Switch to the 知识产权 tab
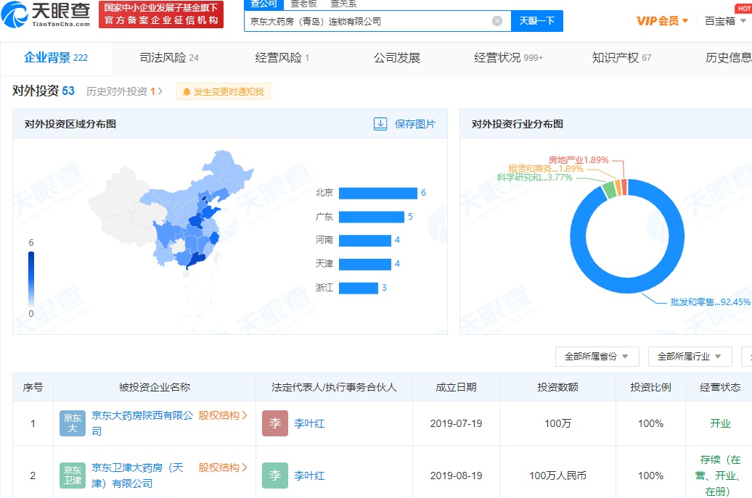 621,58
